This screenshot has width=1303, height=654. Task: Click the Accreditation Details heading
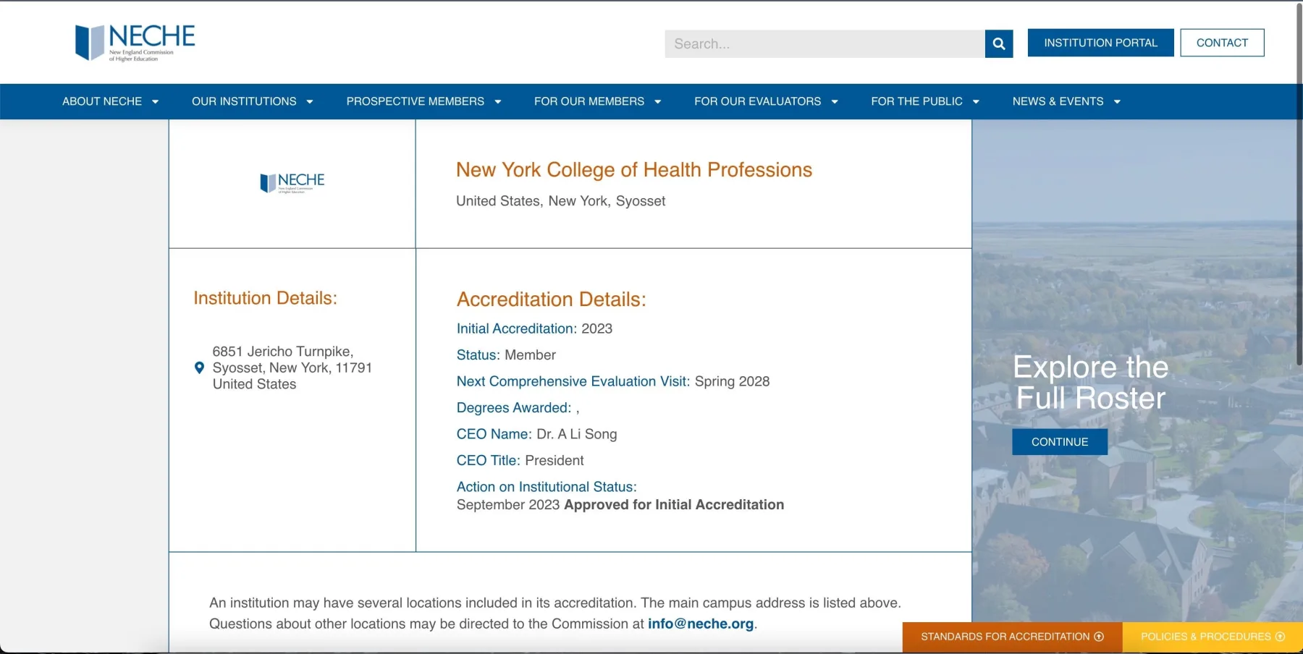pos(552,300)
